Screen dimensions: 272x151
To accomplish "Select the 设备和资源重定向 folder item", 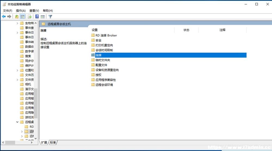I will [x=105, y=70].
